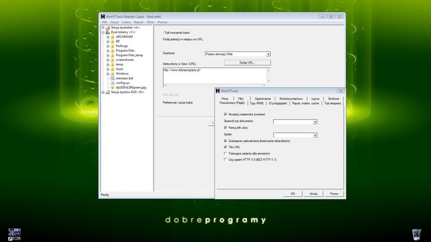431x242 pixels.
Task: Click inside the URL address text field
Action: 215,75
